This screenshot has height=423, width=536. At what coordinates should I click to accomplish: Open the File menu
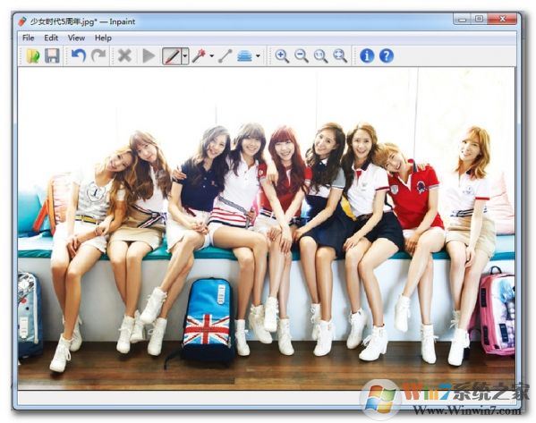(x=28, y=38)
